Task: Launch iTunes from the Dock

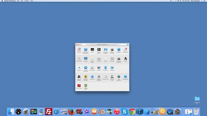Action: [x=117, y=111]
